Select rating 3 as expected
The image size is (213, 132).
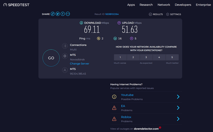click(146, 57)
